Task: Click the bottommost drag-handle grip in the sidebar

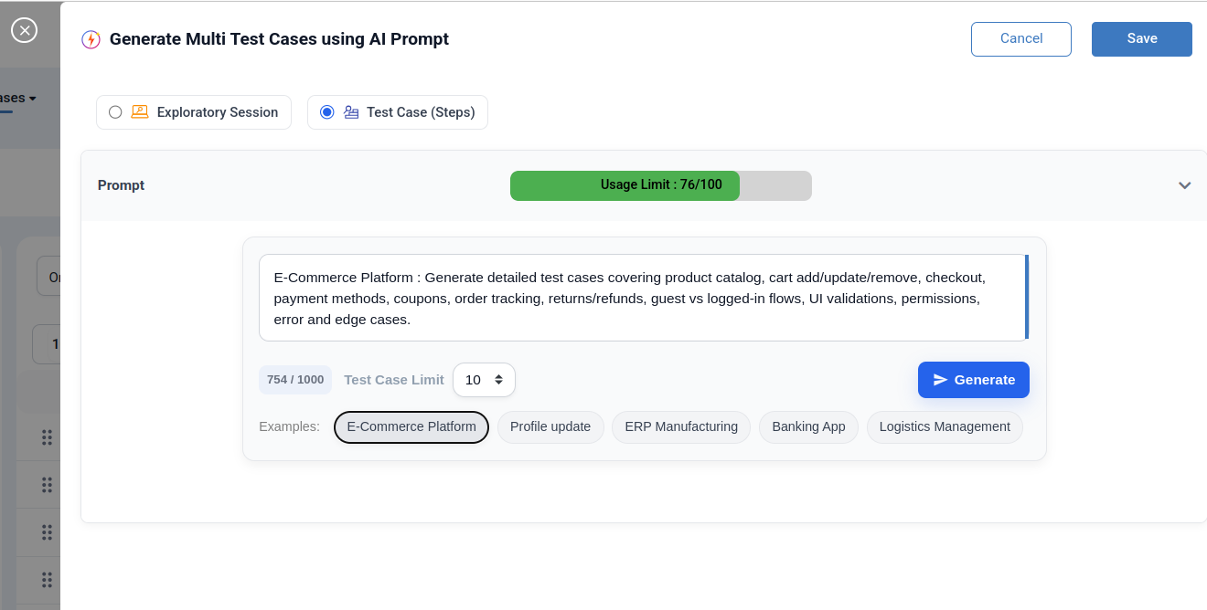Action: pos(47,580)
